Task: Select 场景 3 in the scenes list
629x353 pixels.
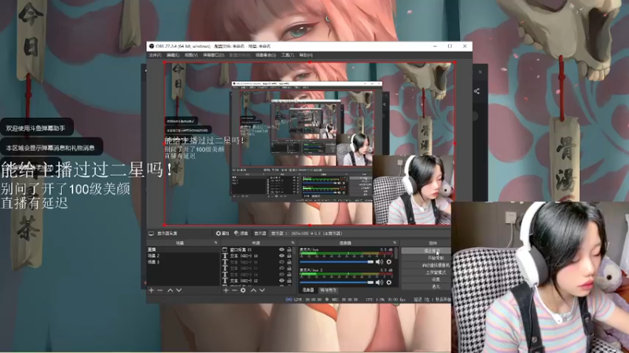Action: [x=183, y=262]
